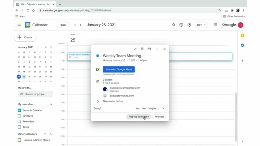Expand RSVP options chevron

pyautogui.click(x=164, y=108)
